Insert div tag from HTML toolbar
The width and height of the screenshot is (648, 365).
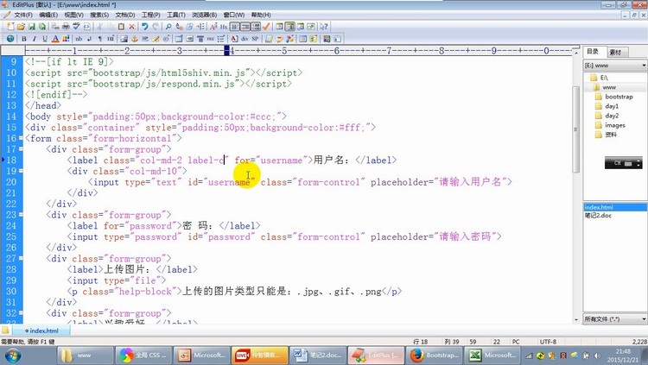tap(245, 39)
